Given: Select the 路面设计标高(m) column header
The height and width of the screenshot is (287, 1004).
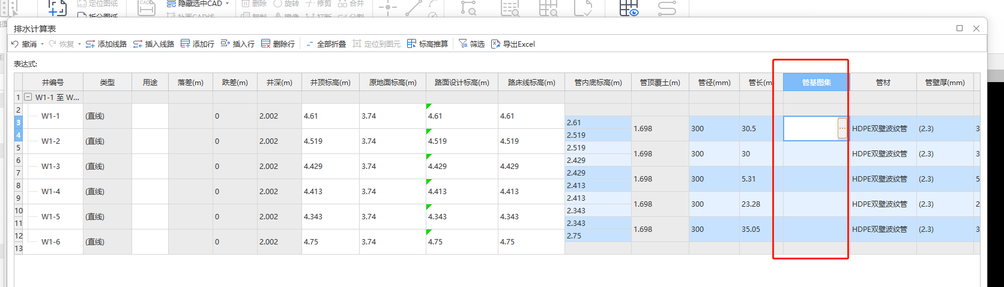Looking at the screenshot, I should pos(462,82).
